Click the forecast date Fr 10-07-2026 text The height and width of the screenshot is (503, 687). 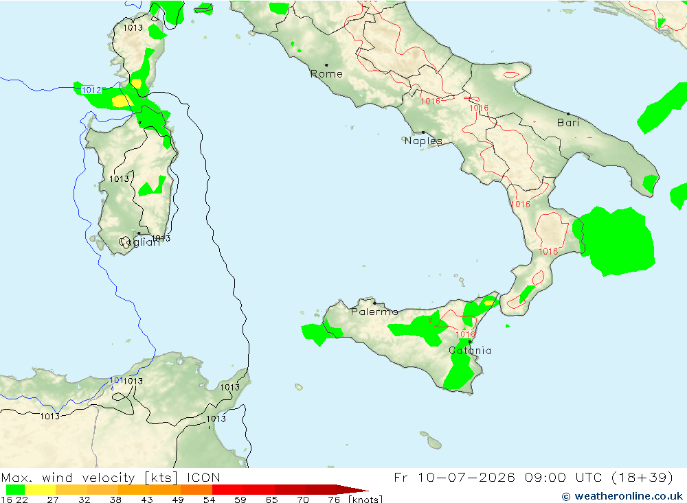tap(454, 477)
